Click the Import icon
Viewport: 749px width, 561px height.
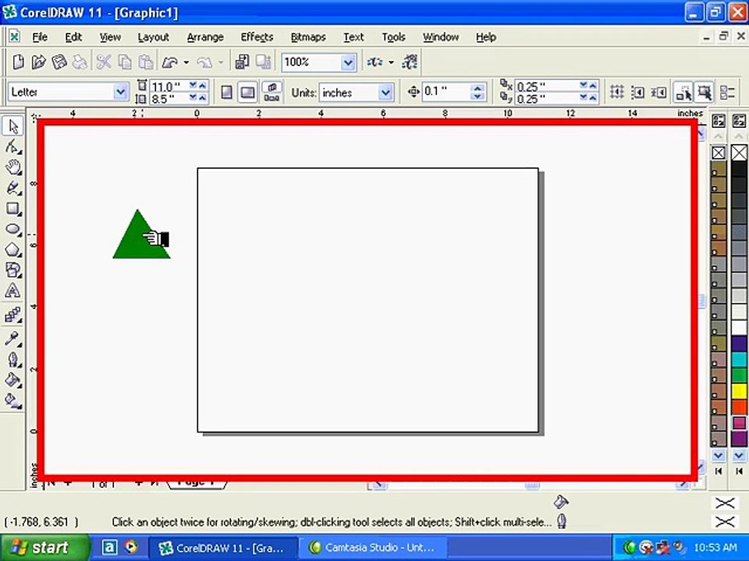click(x=242, y=62)
